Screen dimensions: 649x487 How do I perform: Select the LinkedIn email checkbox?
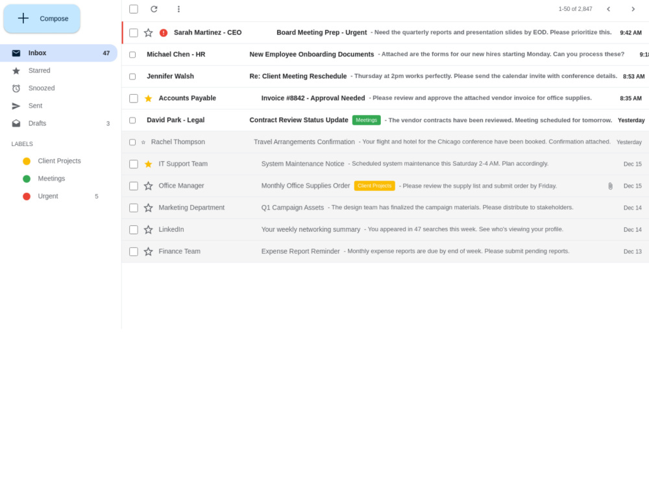tap(134, 230)
